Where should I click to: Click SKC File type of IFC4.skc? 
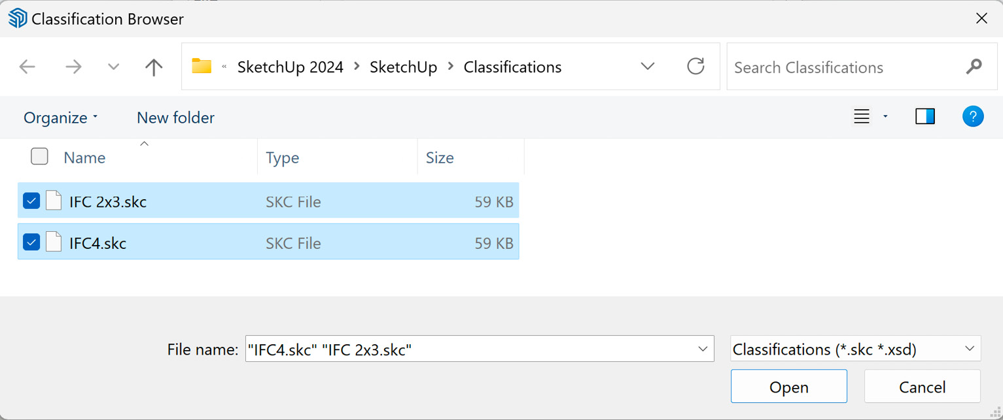click(293, 244)
